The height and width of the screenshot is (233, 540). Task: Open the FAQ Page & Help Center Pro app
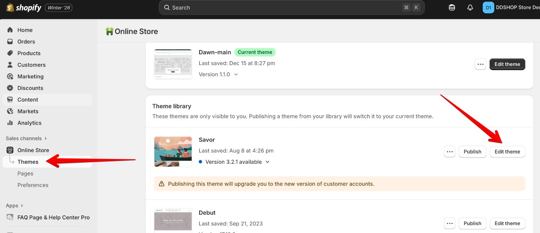click(x=53, y=218)
